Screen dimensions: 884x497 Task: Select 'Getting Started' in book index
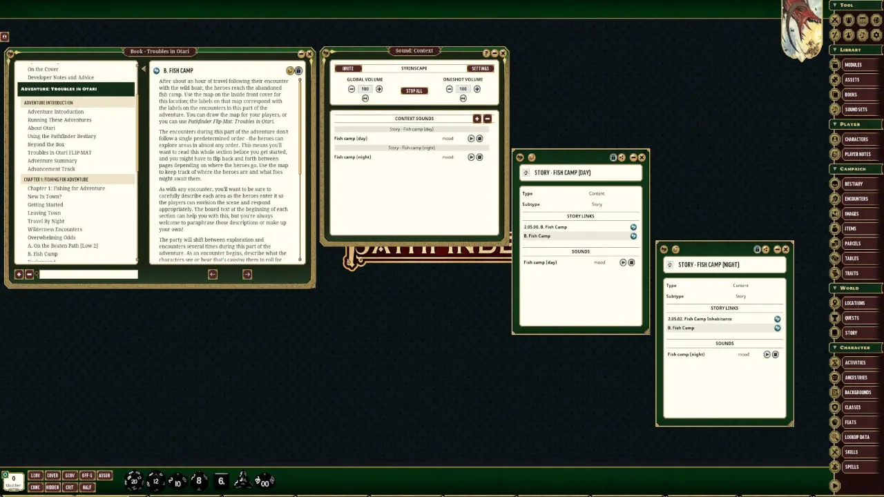tap(46, 205)
